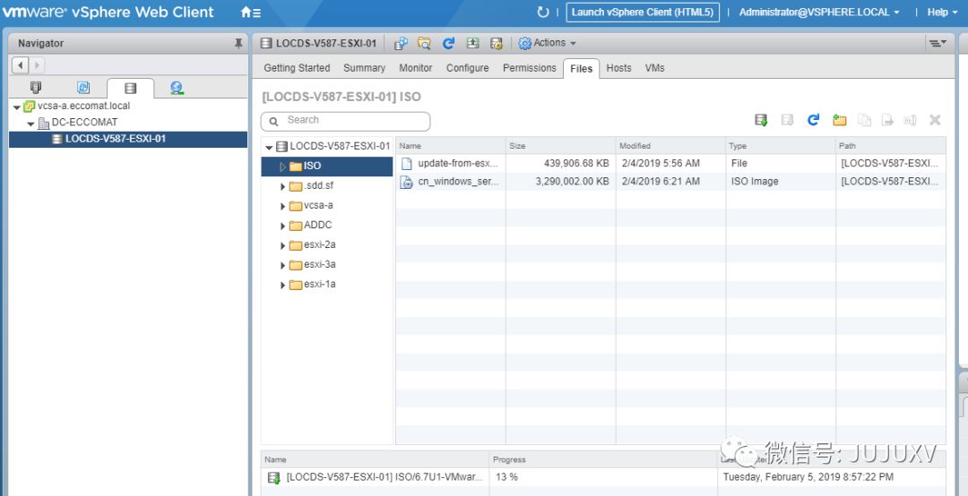Open the Permissions tab
The width and height of the screenshot is (968, 496).
[530, 68]
